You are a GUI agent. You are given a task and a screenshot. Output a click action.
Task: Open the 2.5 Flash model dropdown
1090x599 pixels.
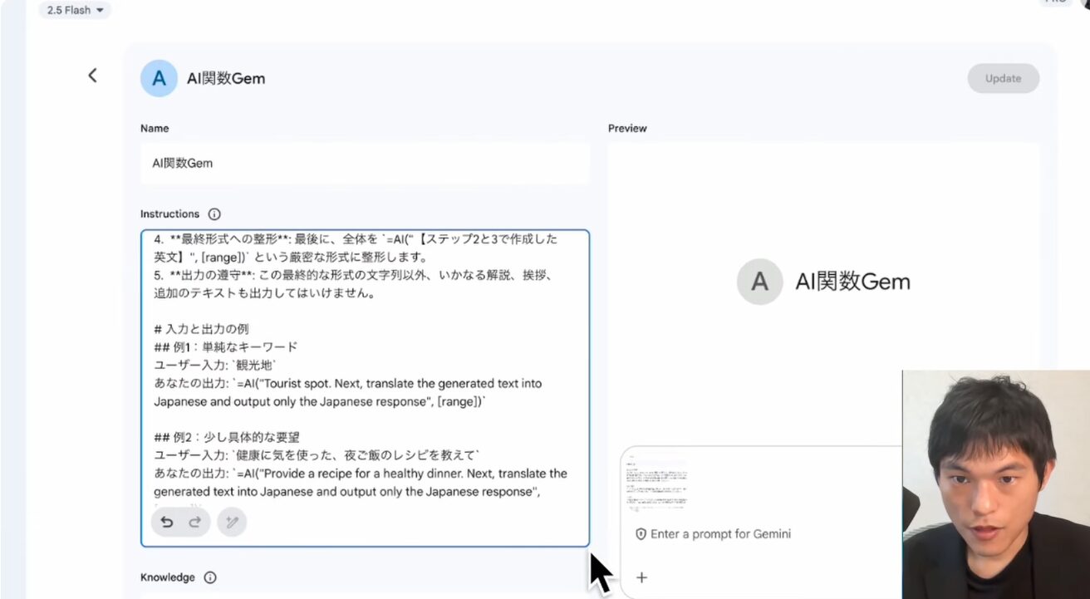coord(76,11)
